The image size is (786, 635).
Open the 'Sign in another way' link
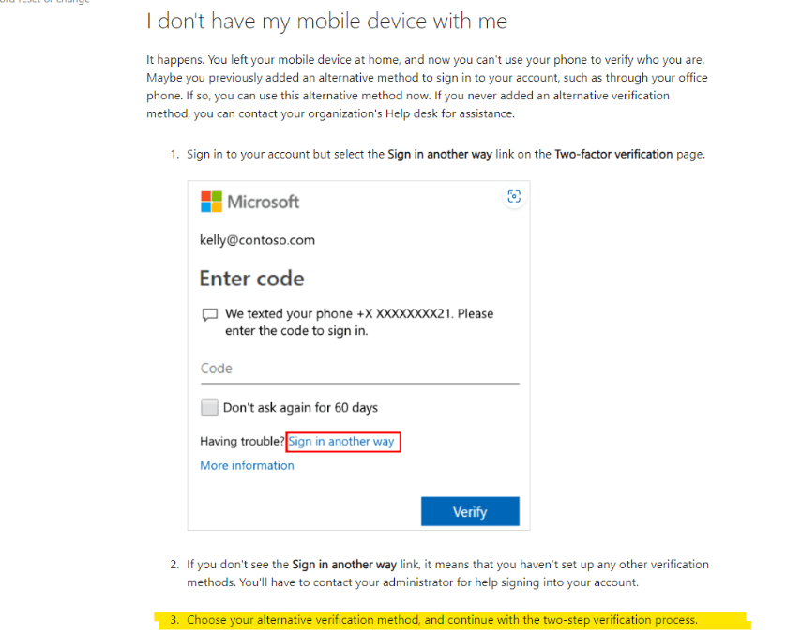[341, 442]
